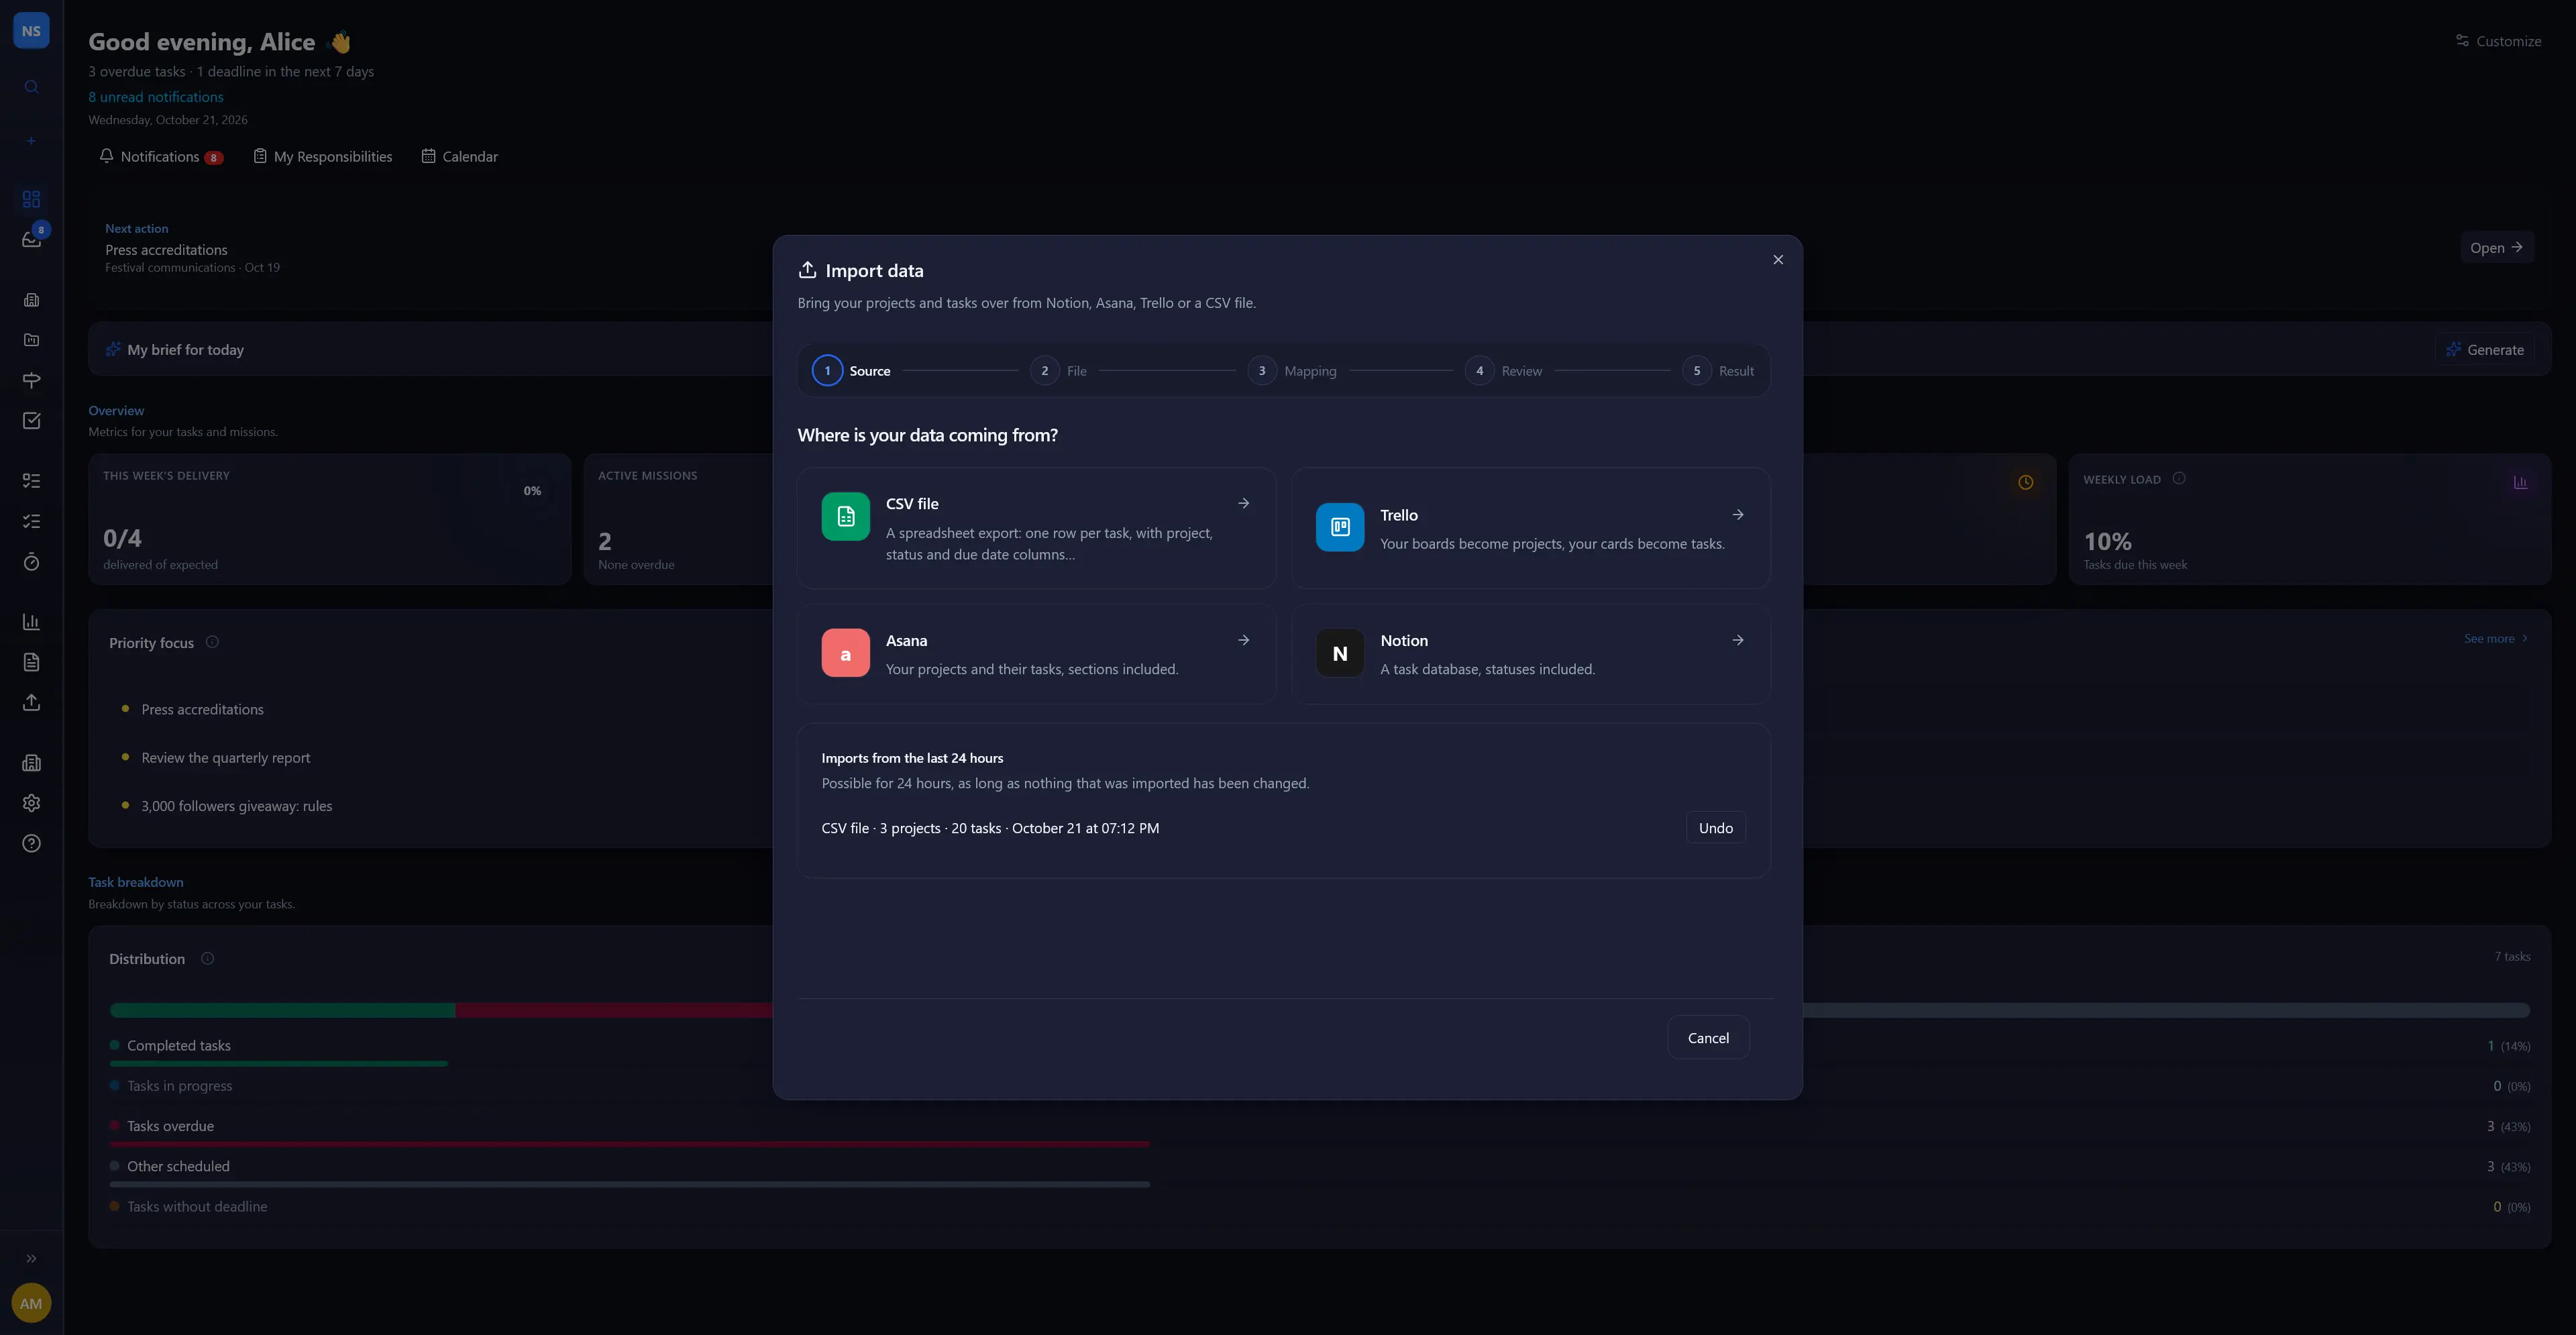Image resolution: width=2576 pixels, height=1335 pixels.
Task: Select "Review the quarterly report" item
Action: coord(226,758)
